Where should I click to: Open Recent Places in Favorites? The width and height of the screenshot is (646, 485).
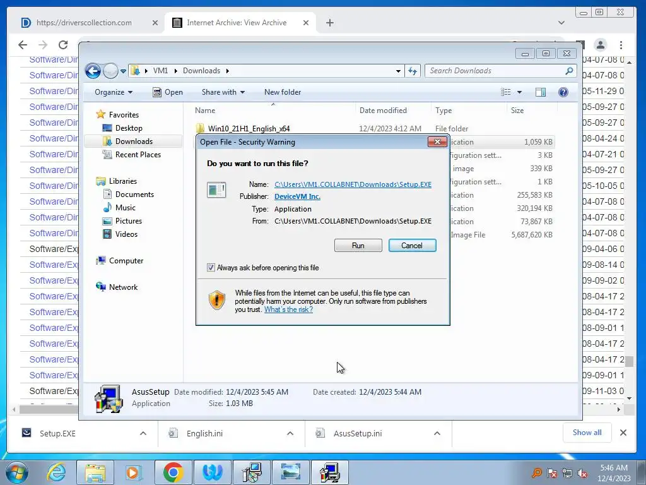click(138, 155)
